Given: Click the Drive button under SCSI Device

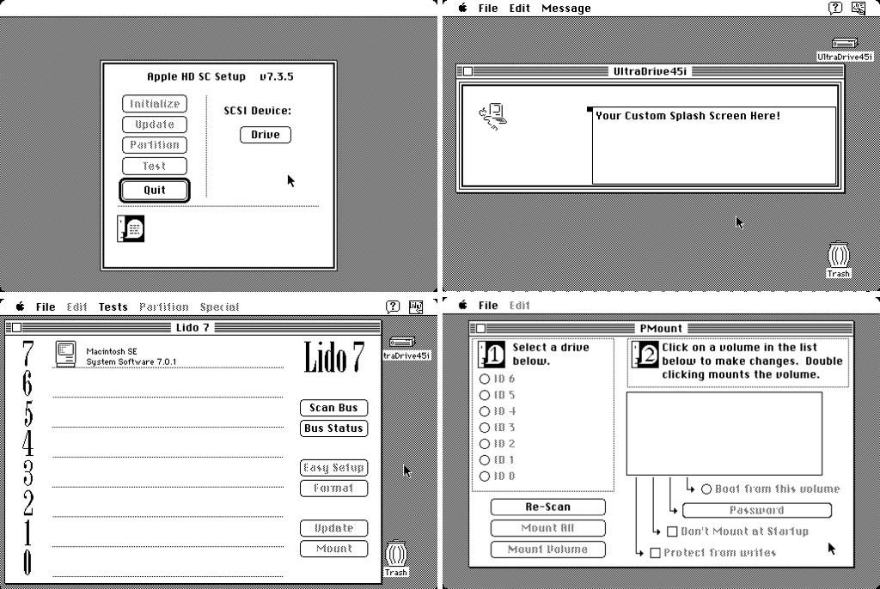Looking at the screenshot, I should click(x=266, y=135).
